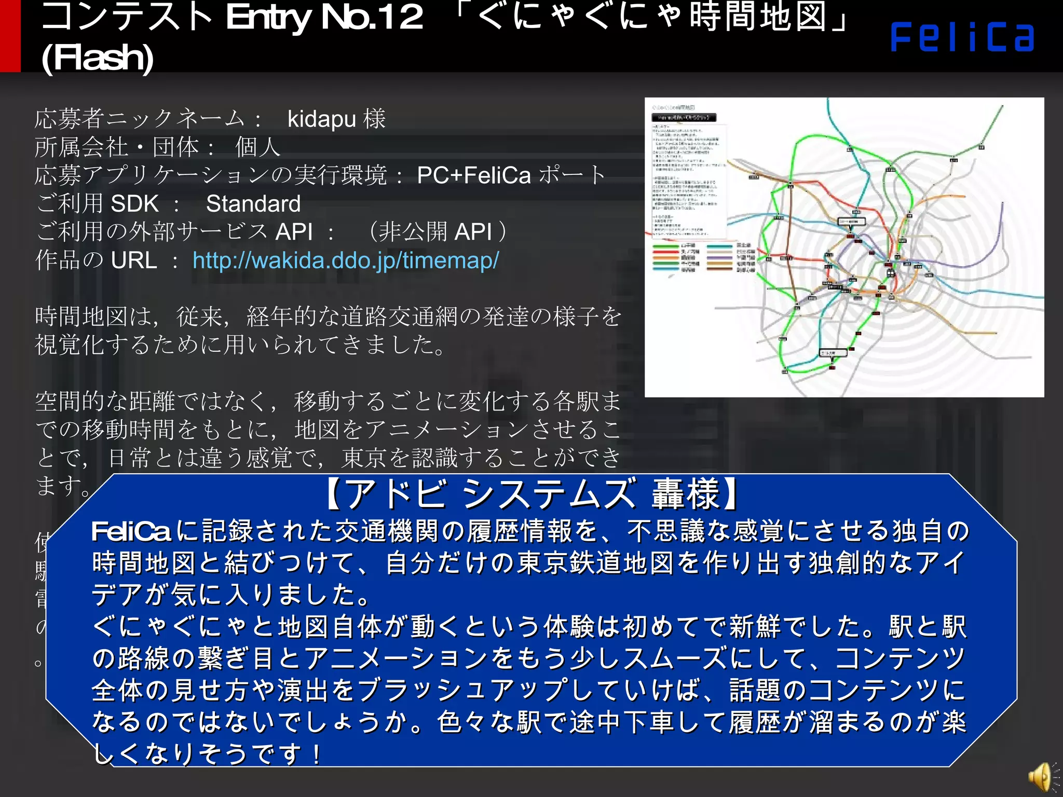The image size is (1063, 797).
Task: Click '(Flash)' in the title
Action: [x=97, y=57]
